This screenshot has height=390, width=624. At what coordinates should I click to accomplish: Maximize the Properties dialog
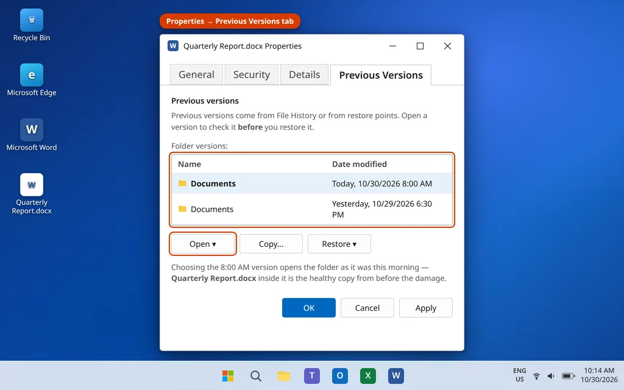[420, 46]
